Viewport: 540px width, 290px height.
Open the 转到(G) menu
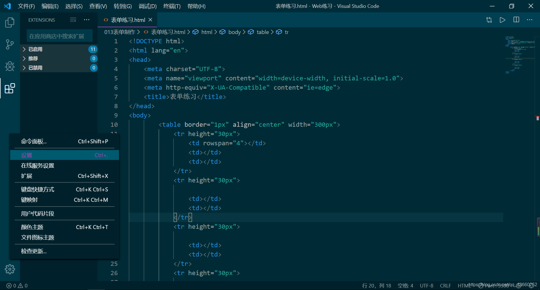[x=123, y=6]
